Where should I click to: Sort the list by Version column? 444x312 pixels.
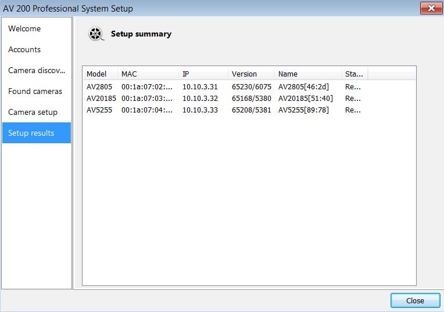coord(244,74)
